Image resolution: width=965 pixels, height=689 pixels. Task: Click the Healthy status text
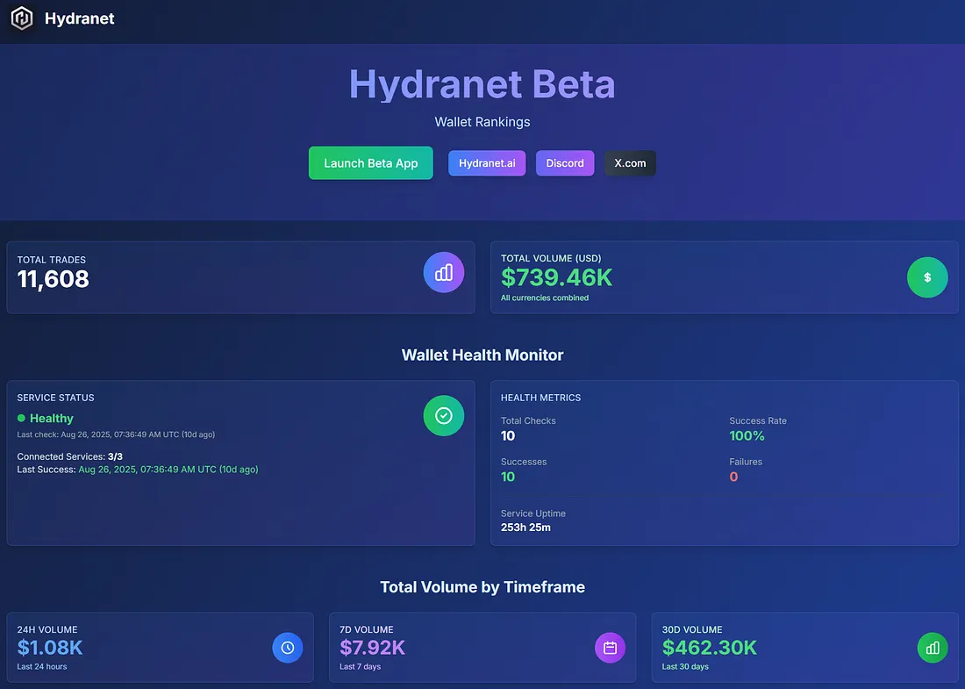[52, 418]
